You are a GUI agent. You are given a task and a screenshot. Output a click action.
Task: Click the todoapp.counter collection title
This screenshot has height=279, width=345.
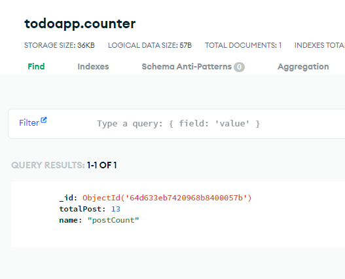[x=80, y=24]
